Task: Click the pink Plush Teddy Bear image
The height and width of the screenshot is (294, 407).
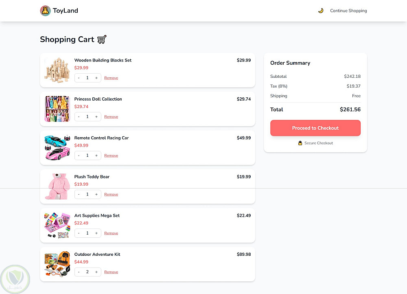Action: [57, 186]
